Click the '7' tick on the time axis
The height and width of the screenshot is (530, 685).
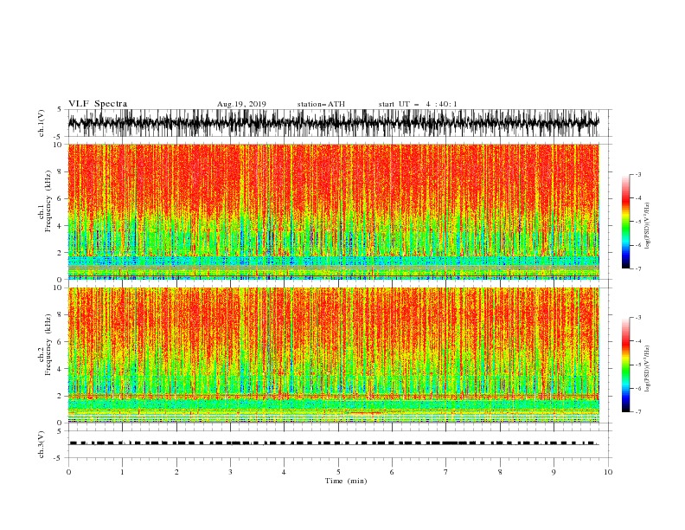446,472
